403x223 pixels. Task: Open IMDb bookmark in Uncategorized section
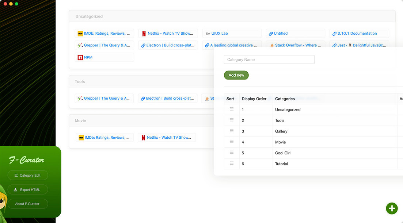pyautogui.click(x=104, y=33)
